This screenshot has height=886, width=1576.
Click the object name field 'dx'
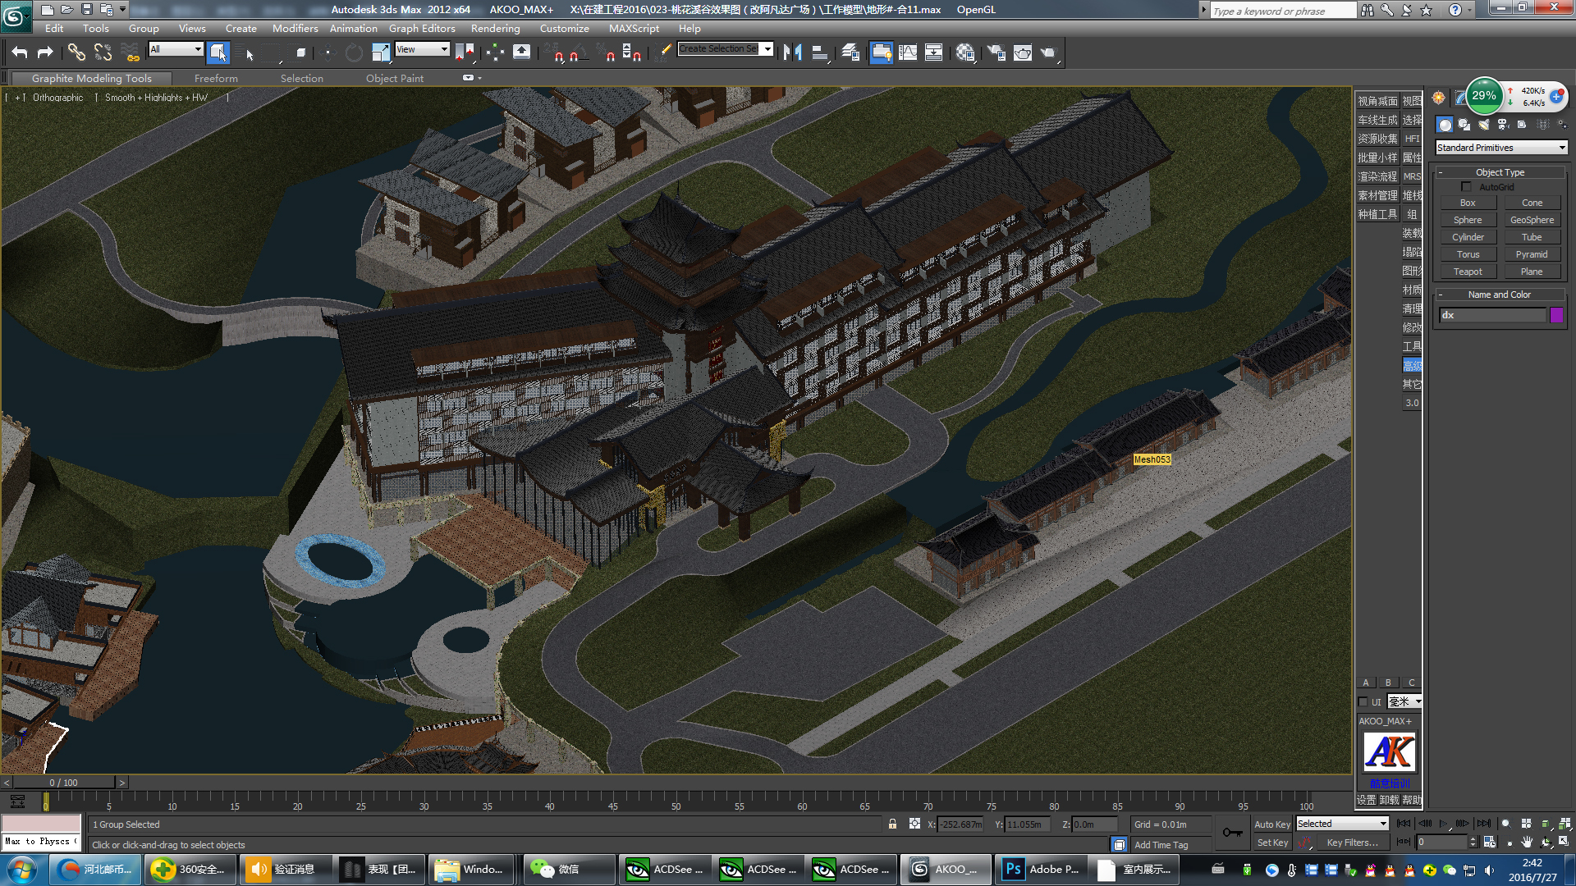(1492, 315)
